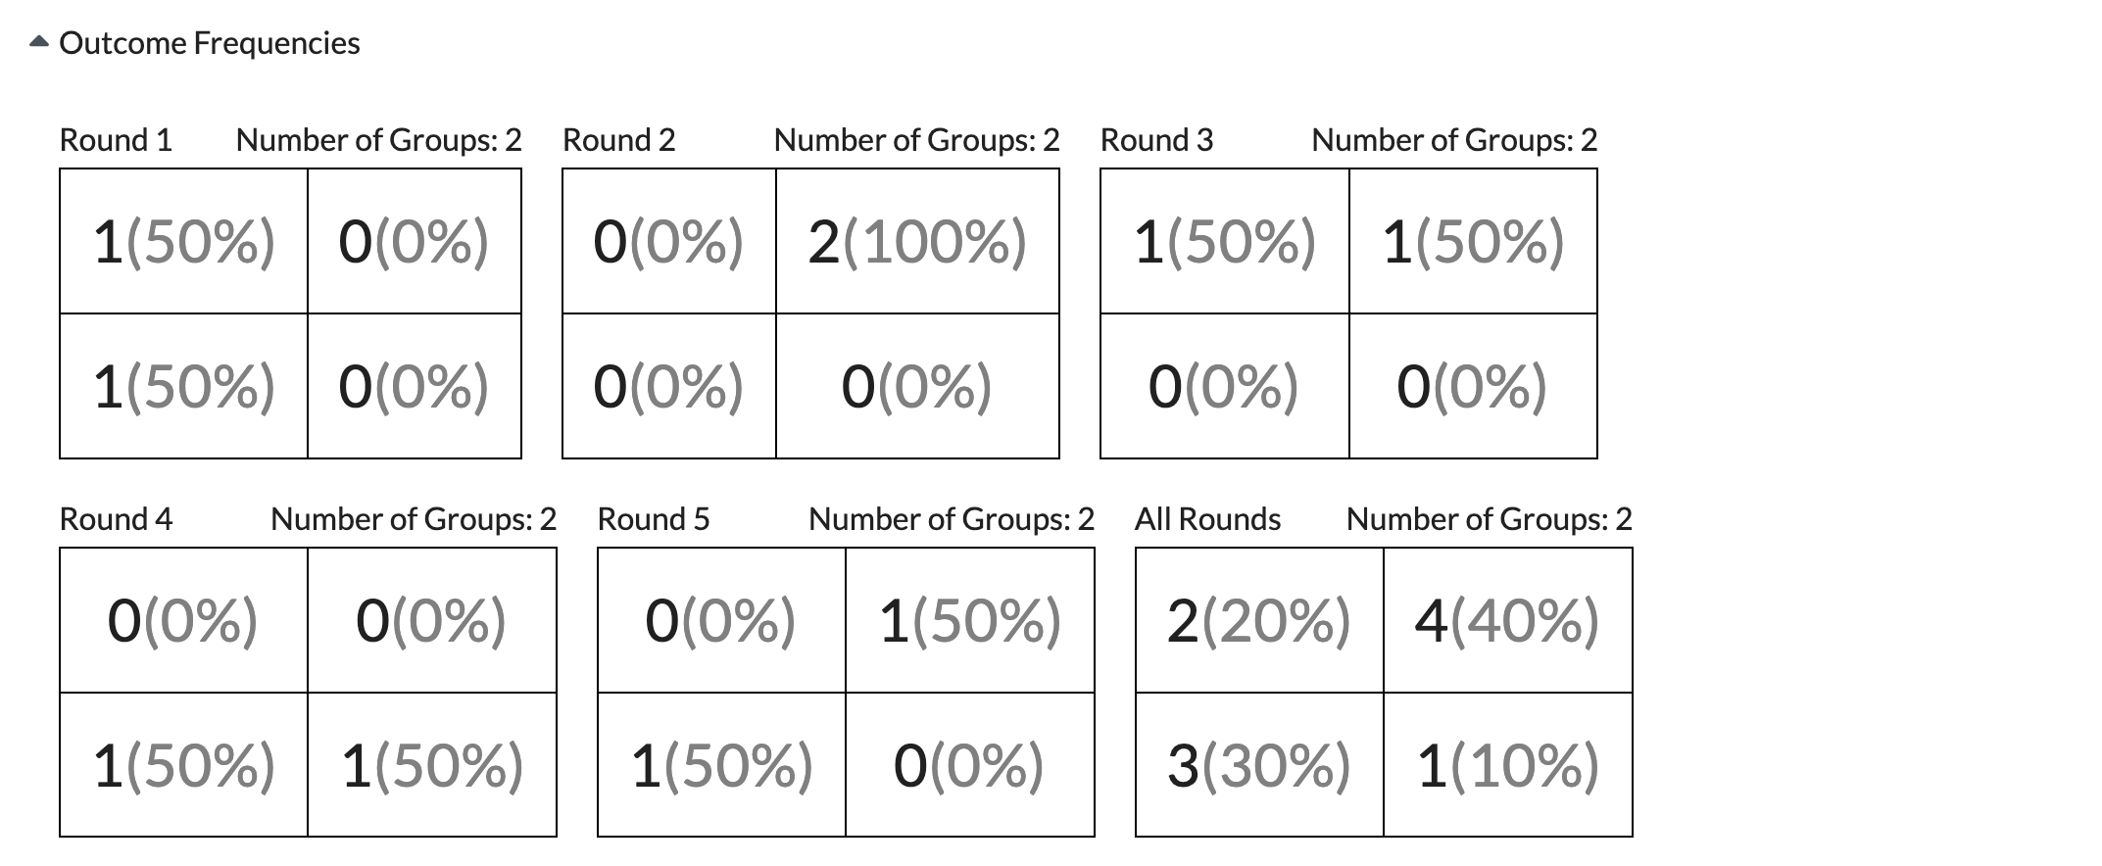Screen dimensions: 2102x866
Task: Click Round 5 Number of Groups label
Action: (951, 519)
